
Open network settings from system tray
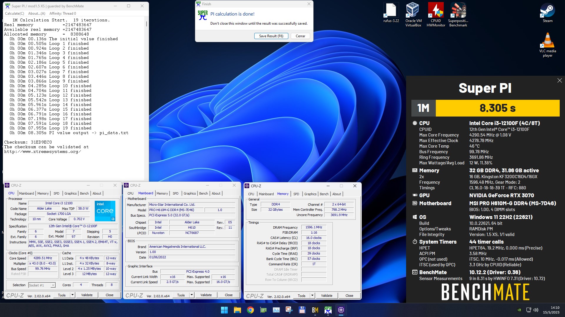(529, 310)
